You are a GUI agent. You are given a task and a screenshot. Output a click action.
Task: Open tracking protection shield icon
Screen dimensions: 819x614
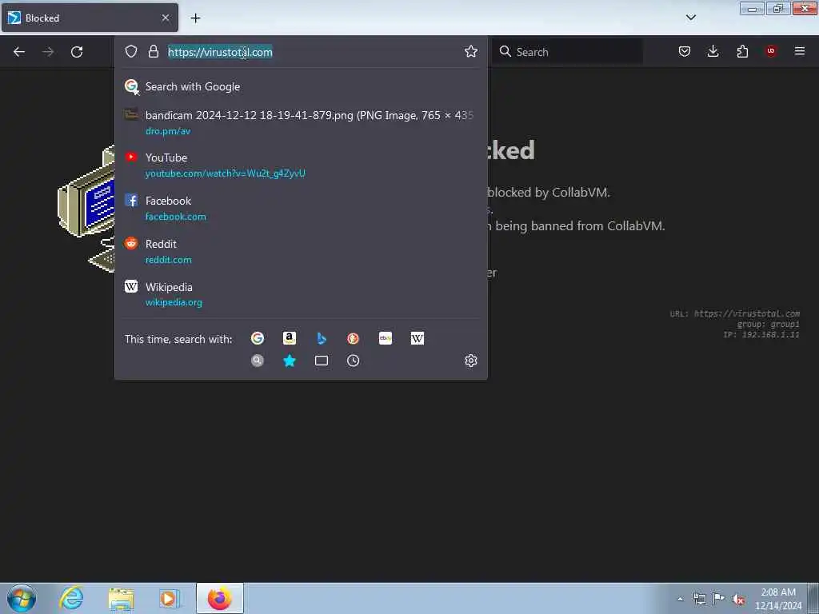[131, 51]
